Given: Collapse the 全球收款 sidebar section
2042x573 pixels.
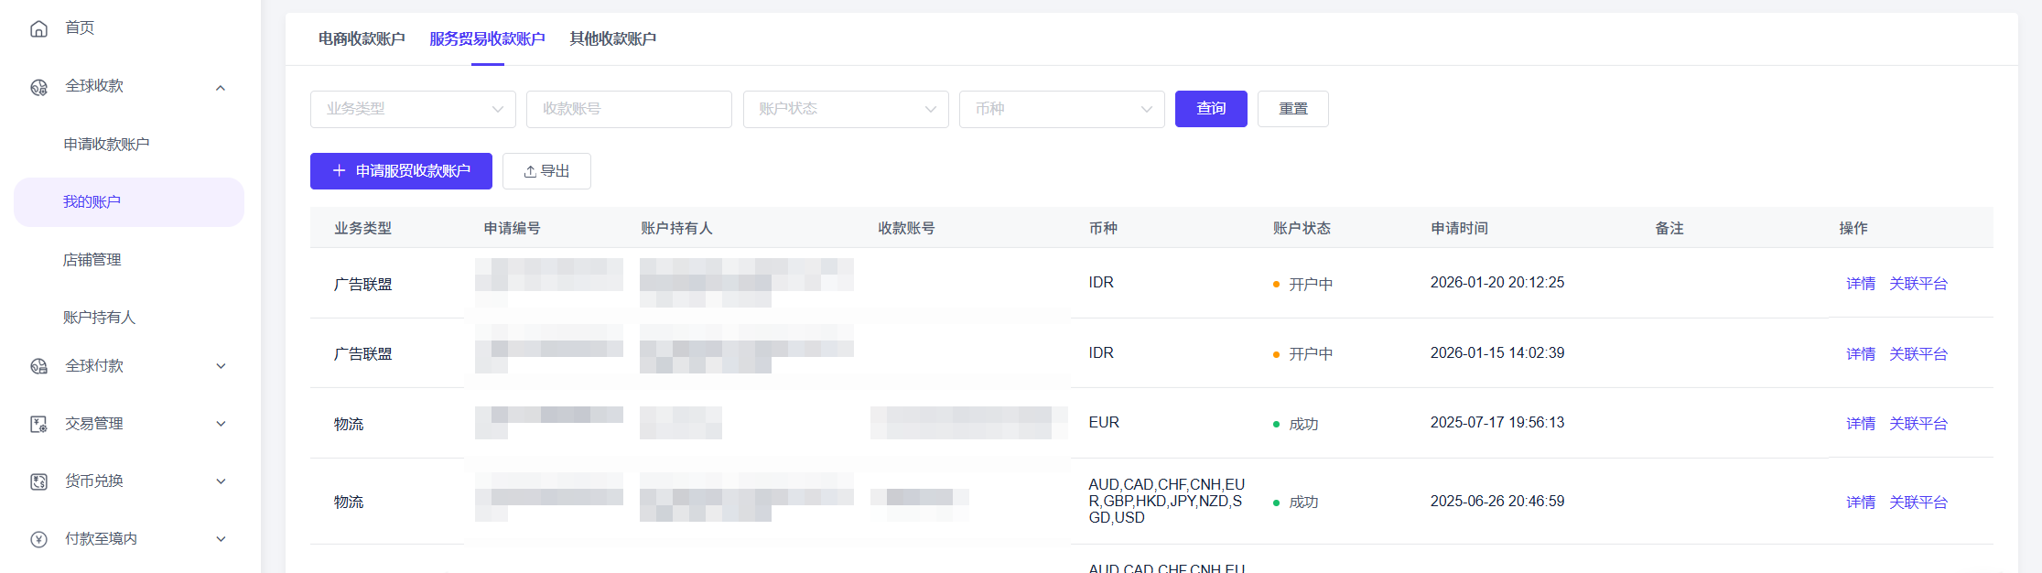Looking at the screenshot, I should click(x=221, y=88).
